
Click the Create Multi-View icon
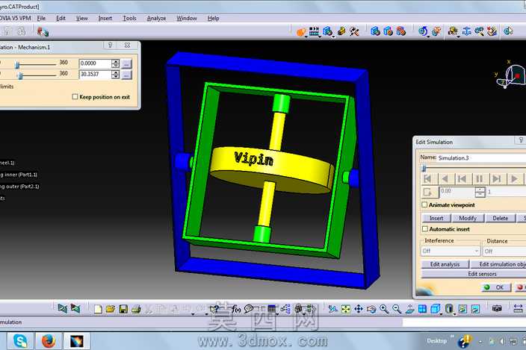[422, 309]
